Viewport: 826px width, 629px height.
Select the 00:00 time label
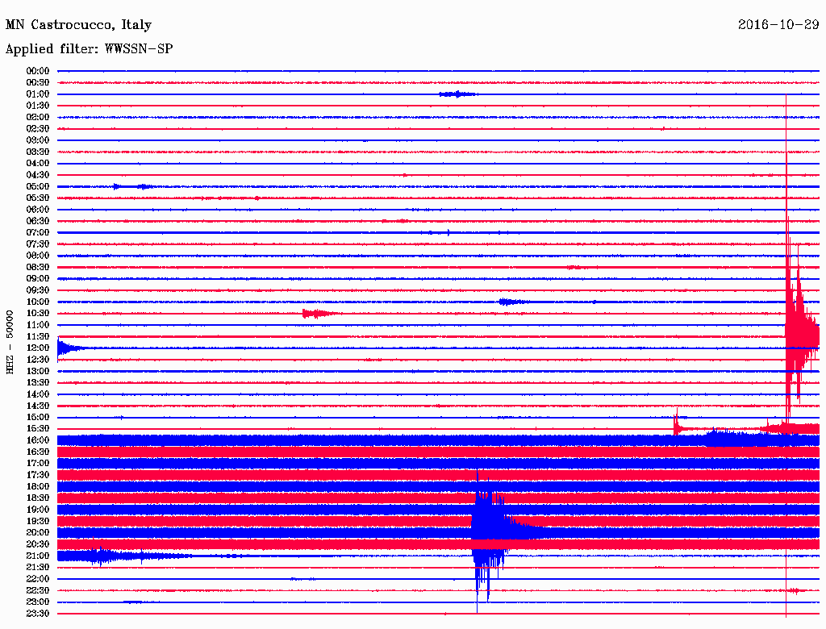pos(38,71)
